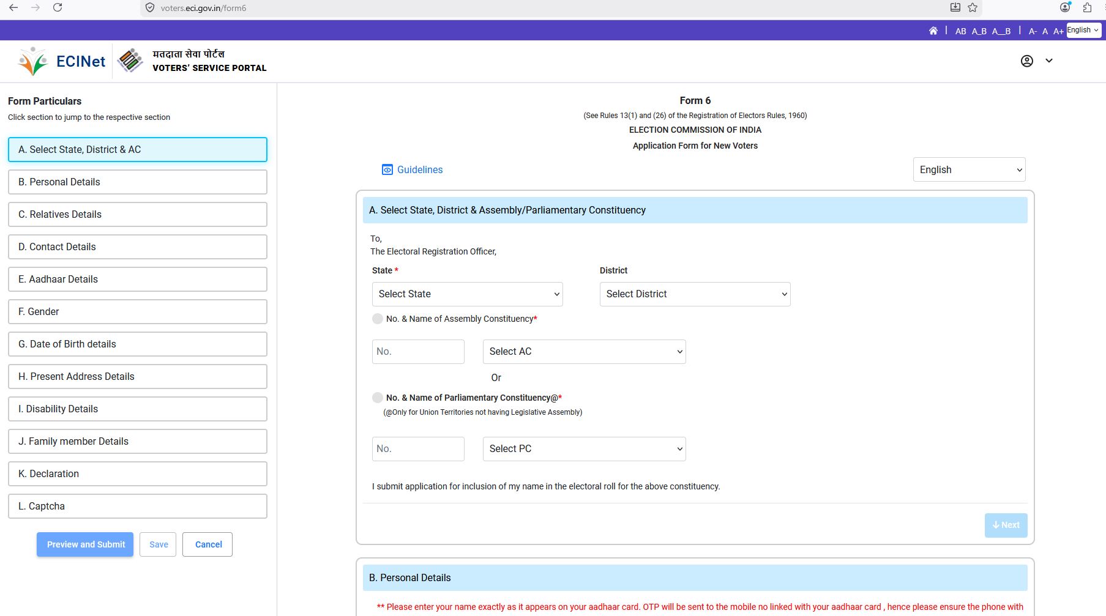Increase font size with A+
1106x616 pixels.
tap(1058, 31)
